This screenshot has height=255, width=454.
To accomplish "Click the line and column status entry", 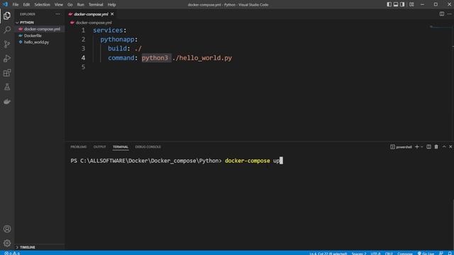I will point(328,253).
